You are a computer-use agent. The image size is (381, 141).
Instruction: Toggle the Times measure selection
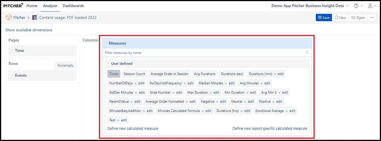114,74
